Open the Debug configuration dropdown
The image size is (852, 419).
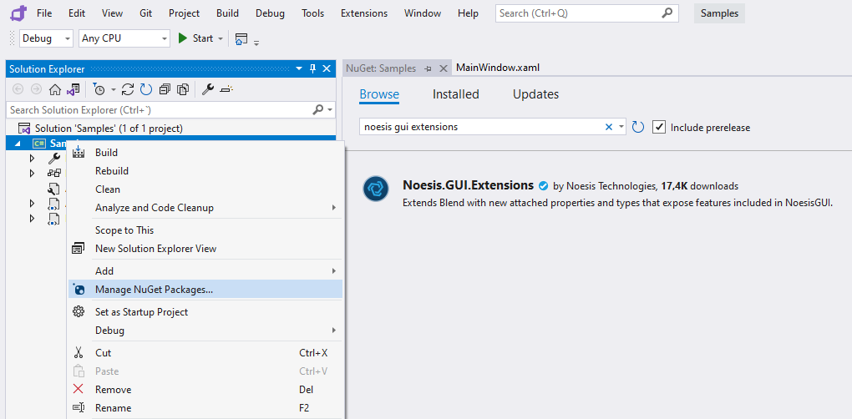(68, 38)
